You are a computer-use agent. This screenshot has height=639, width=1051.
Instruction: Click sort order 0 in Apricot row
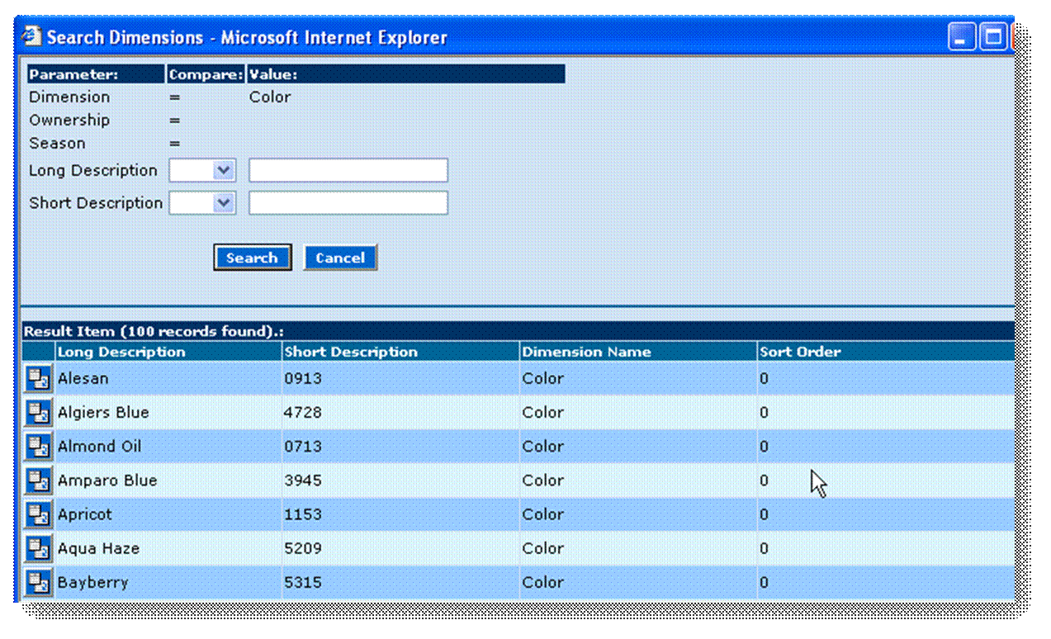pyautogui.click(x=764, y=514)
